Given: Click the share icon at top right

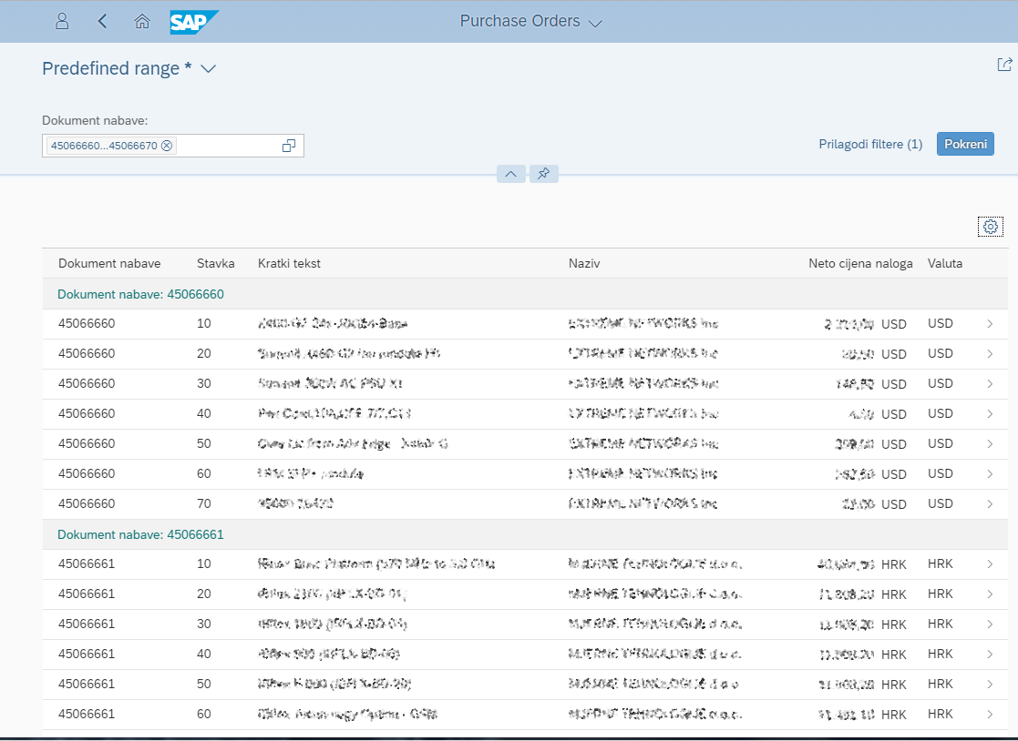Looking at the screenshot, I should (x=1004, y=65).
